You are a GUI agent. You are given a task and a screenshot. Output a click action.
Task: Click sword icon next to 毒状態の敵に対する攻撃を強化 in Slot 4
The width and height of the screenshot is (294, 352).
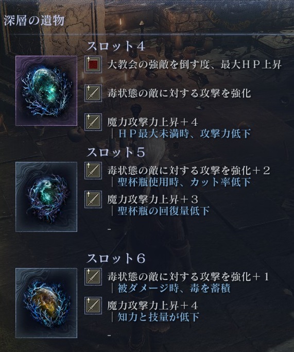[x=93, y=93]
